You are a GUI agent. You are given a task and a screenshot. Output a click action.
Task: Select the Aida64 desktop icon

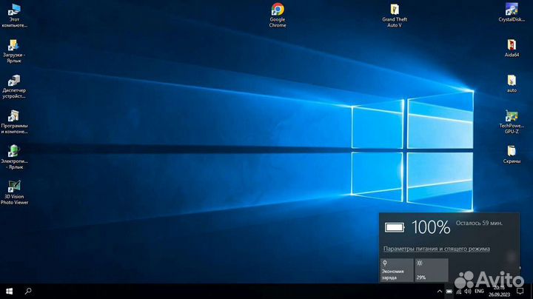pyautogui.click(x=512, y=48)
